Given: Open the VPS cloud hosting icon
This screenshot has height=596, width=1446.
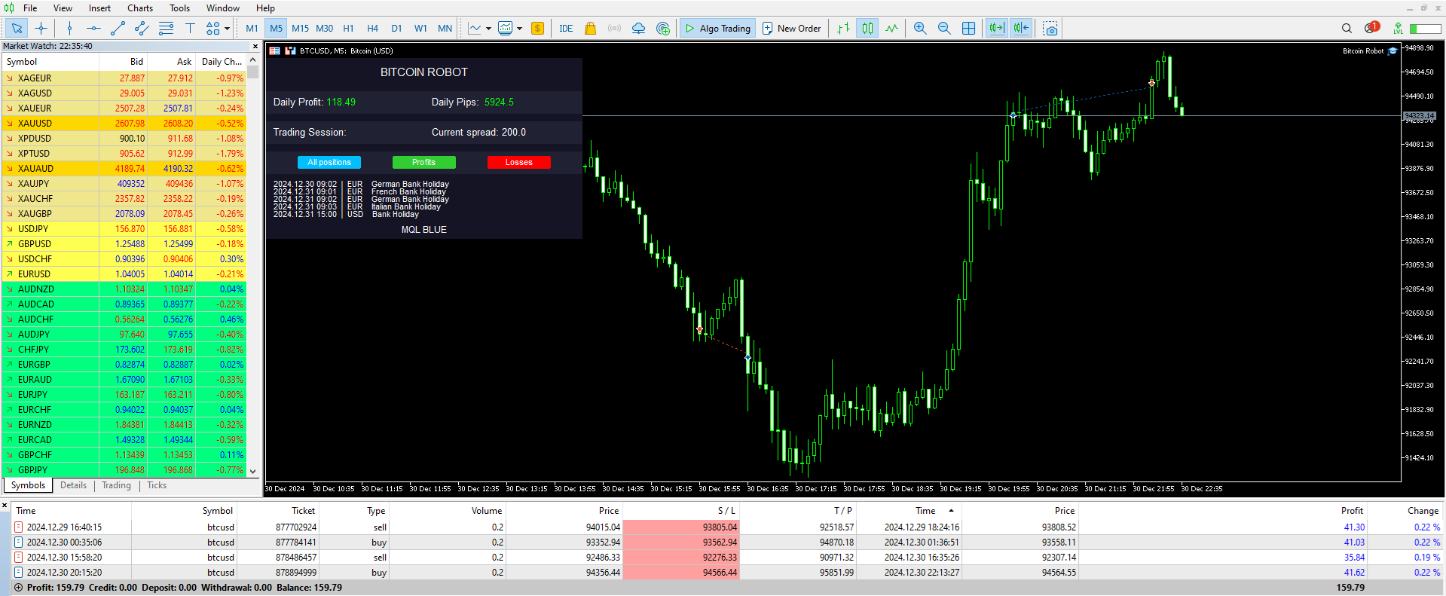Looking at the screenshot, I should coord(638,29).
